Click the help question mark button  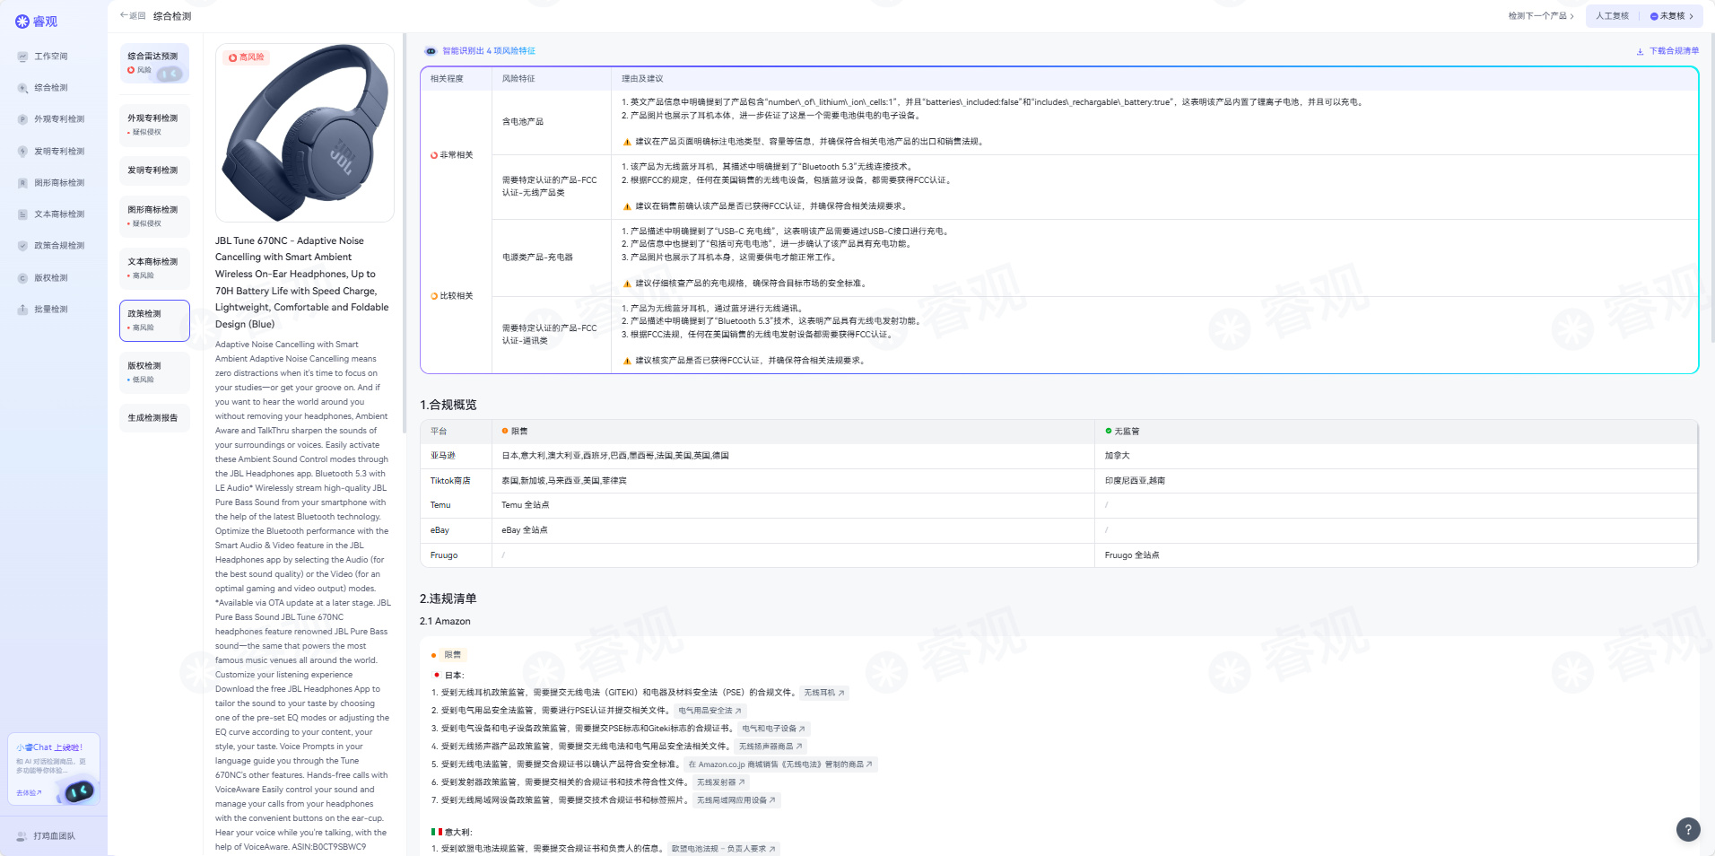tap(1687, 830)
